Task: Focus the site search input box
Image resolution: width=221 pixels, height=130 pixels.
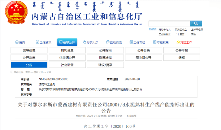Action: [x=169, y=23]
